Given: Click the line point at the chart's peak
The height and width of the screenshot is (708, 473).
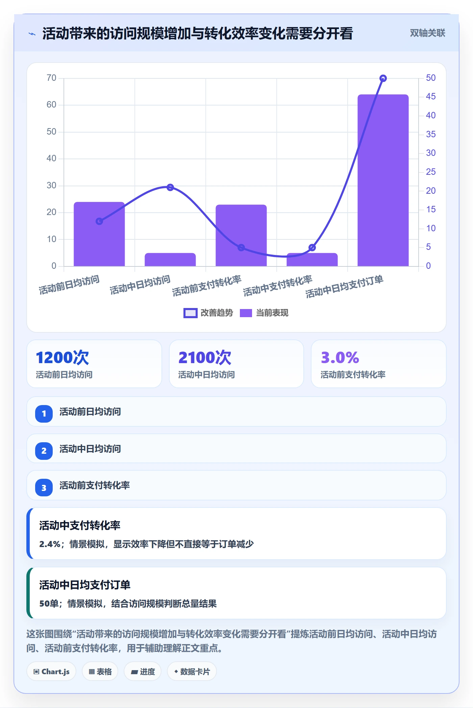Looking at the screenshot, I should (x=383, y=78).
